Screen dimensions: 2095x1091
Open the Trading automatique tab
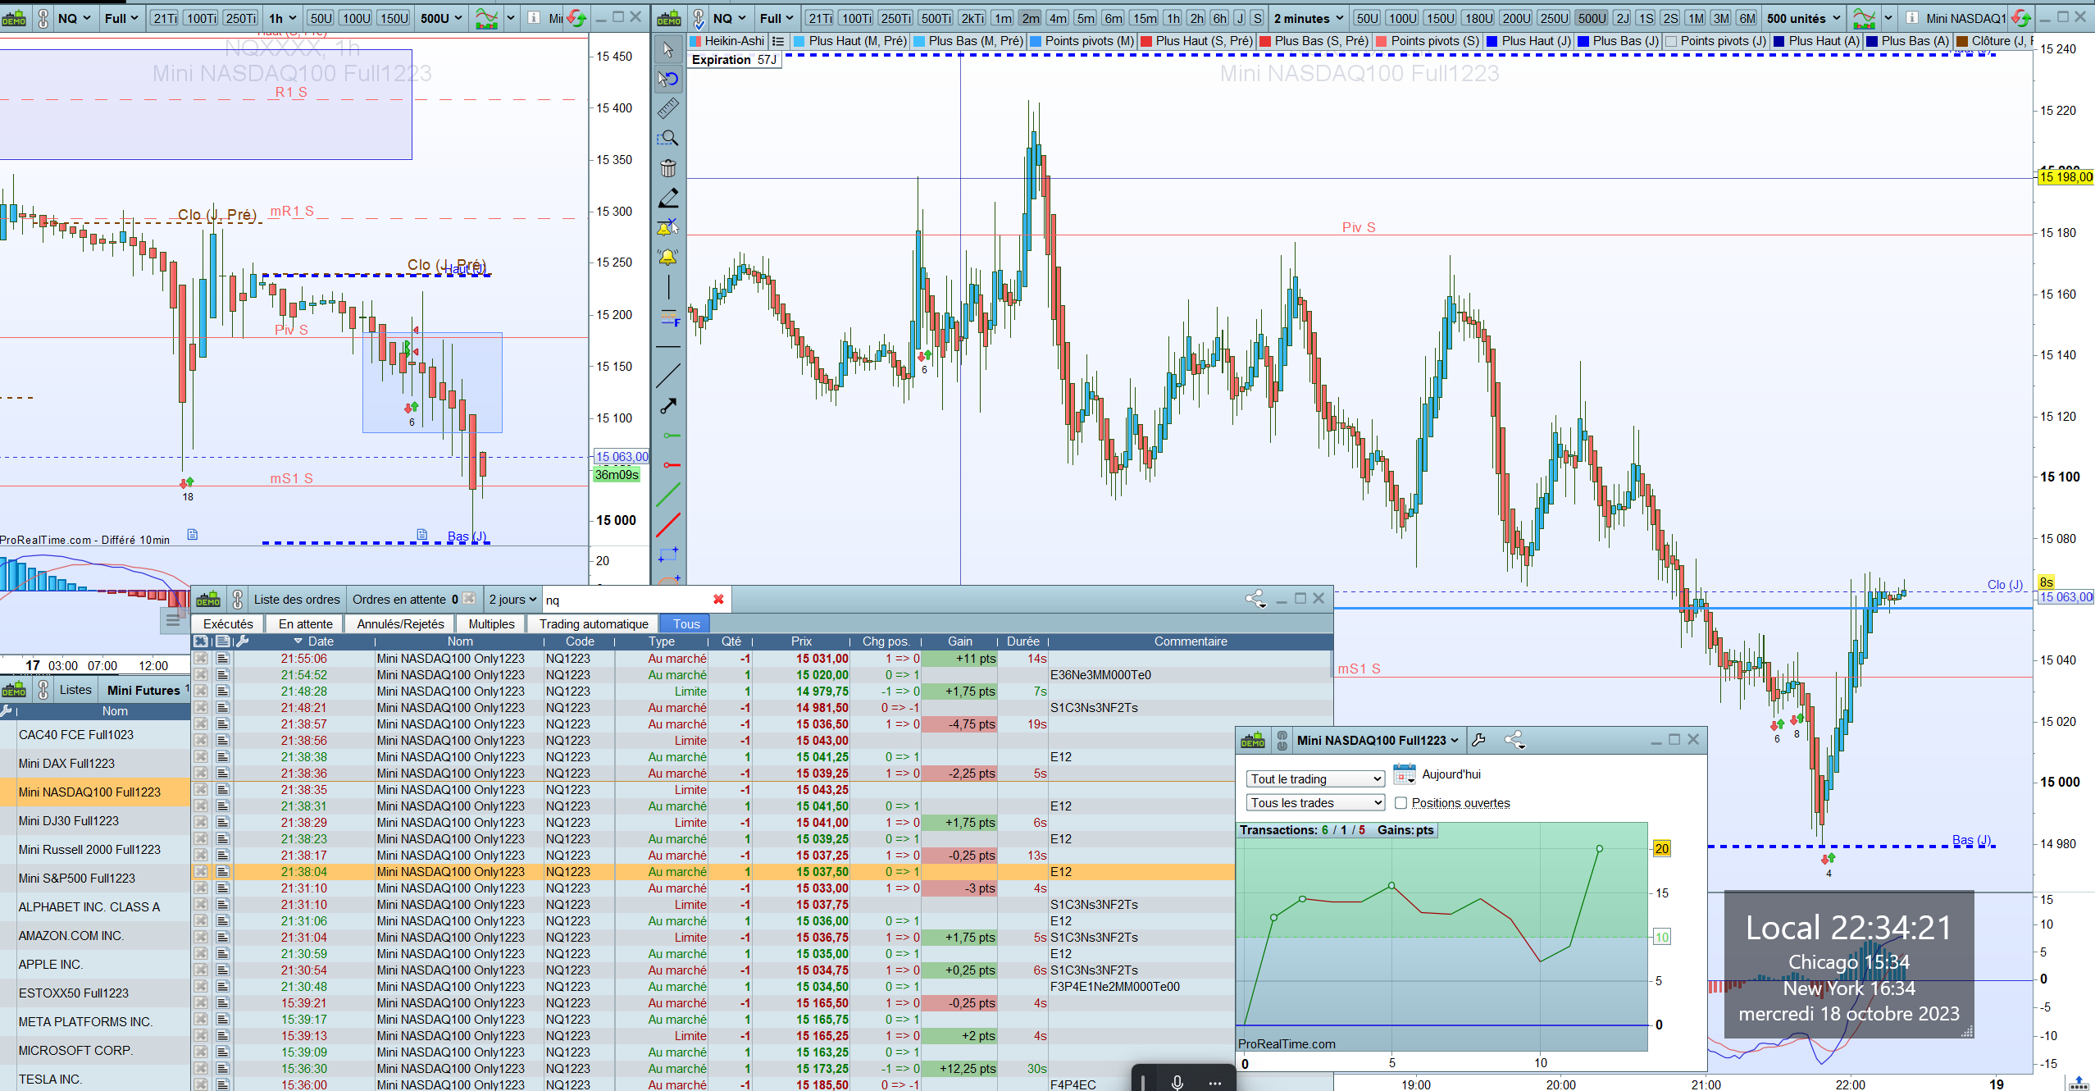(594, 623)
